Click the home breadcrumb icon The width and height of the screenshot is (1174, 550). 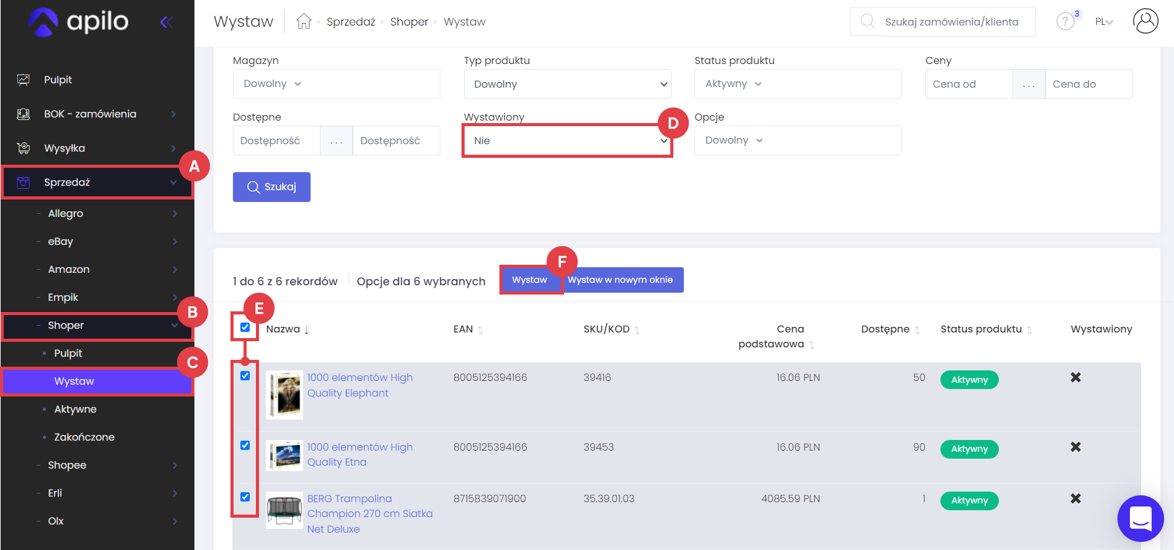pyautogui.click(x=304, y=22)
